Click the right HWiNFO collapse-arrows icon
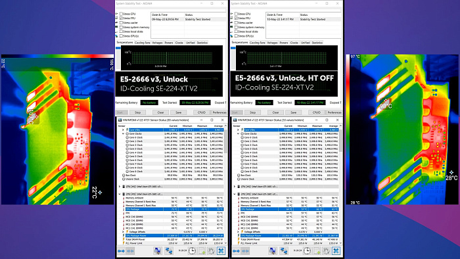460x259 pixels. (245, 251)
